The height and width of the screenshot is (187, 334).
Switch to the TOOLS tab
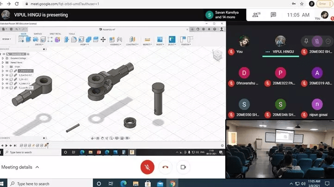(x=72, y=34)
